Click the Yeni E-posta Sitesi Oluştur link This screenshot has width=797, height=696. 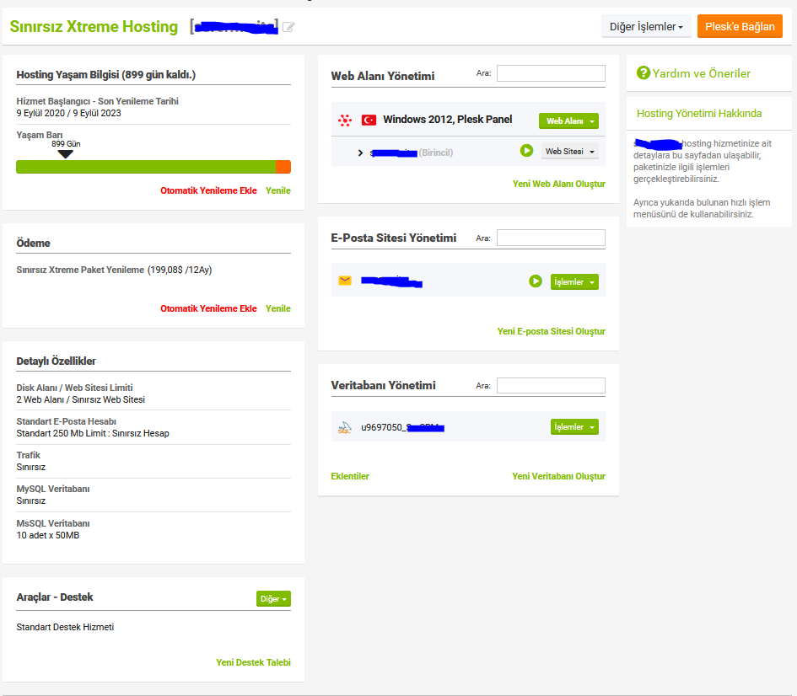(551, 331)
